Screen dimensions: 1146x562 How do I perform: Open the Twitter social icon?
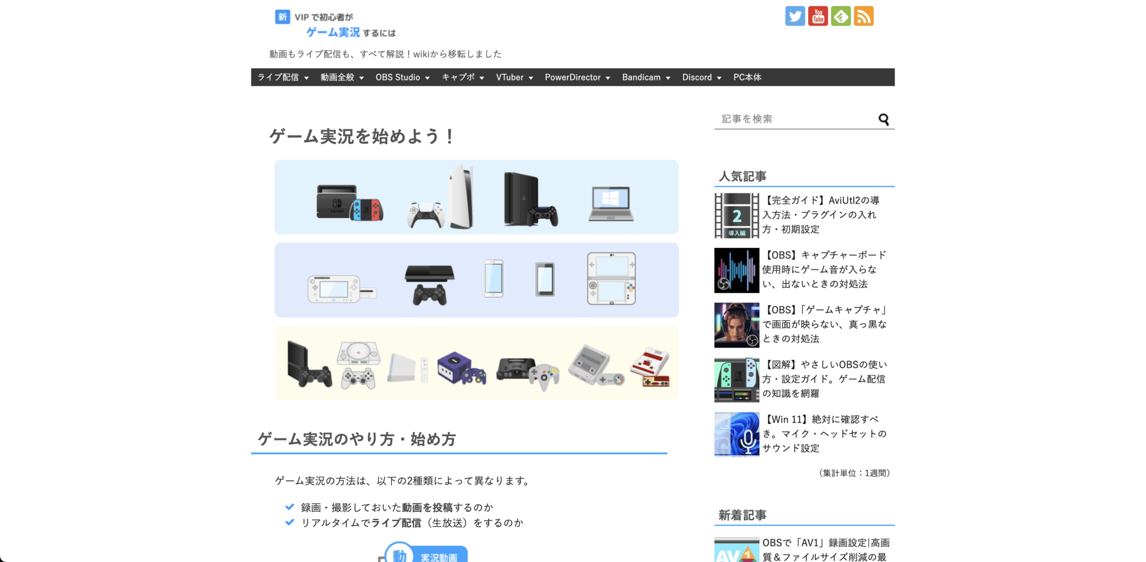pyautogui.click(x=795, y=16)
